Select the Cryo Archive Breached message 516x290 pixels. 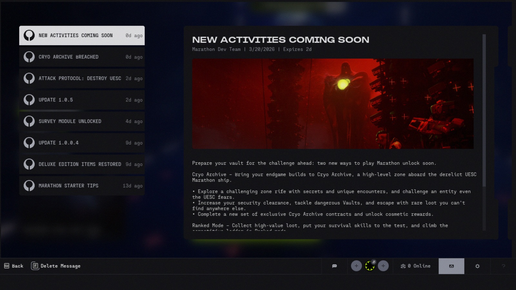coord(82,57)
